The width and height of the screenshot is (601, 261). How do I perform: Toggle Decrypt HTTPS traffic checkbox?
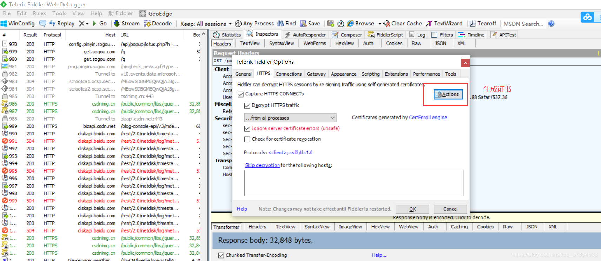point(247,105)
